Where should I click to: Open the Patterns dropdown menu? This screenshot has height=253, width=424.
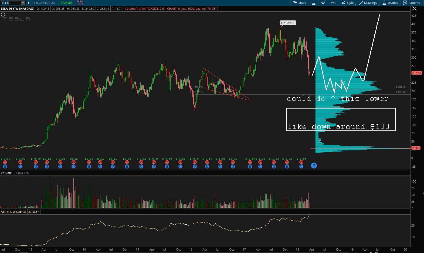[x=412, y=3]
